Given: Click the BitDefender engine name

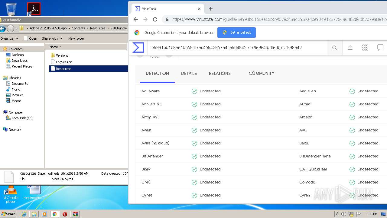Looking at the screenshot, I should [152, 156].
